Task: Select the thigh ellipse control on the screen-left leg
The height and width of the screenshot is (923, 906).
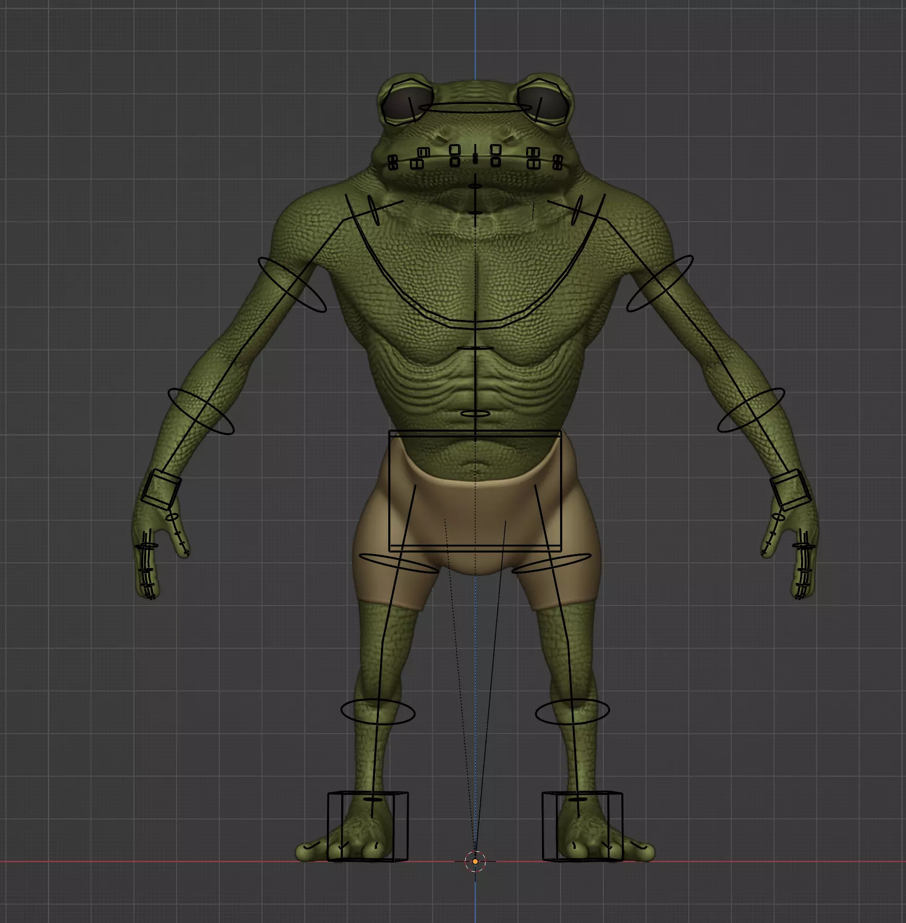Action: [x=398, y=563]
